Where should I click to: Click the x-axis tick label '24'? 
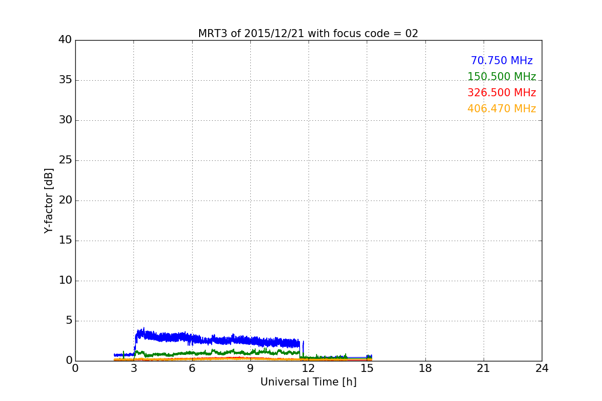542,368
